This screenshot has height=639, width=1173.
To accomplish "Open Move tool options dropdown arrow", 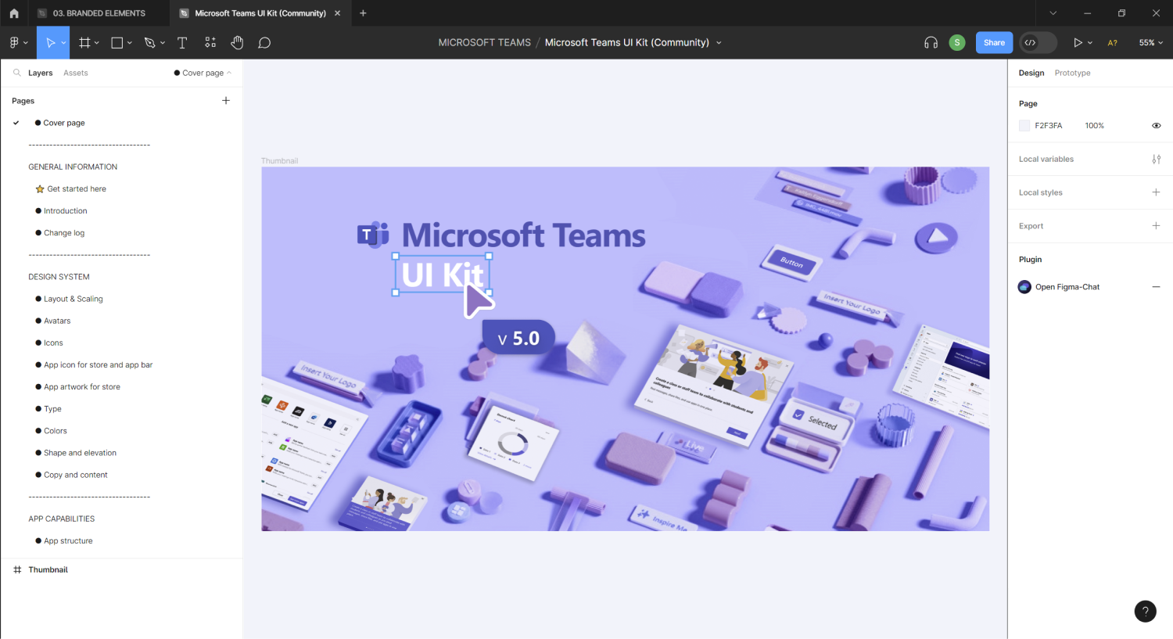I will (63, 43).
